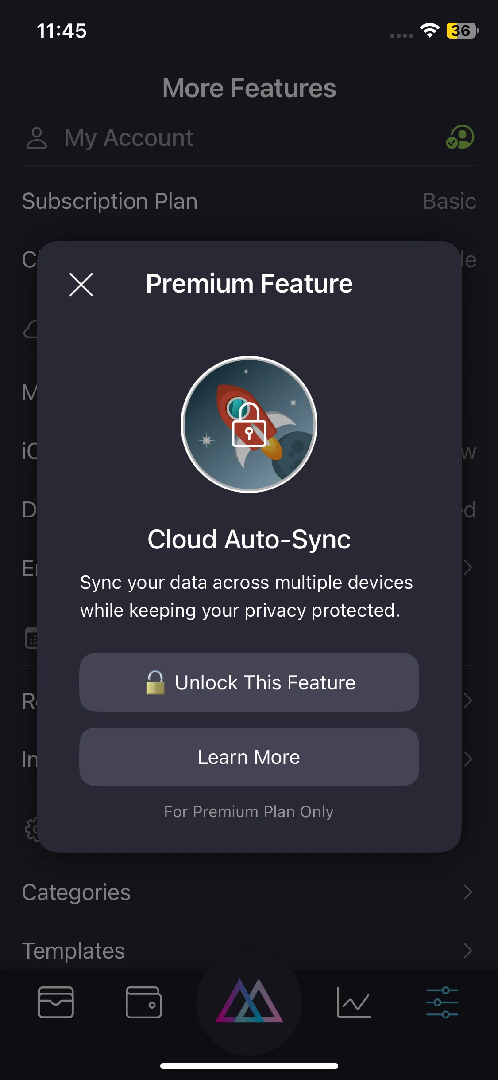Tap the rocket lock illustration

tap(249, 424)
